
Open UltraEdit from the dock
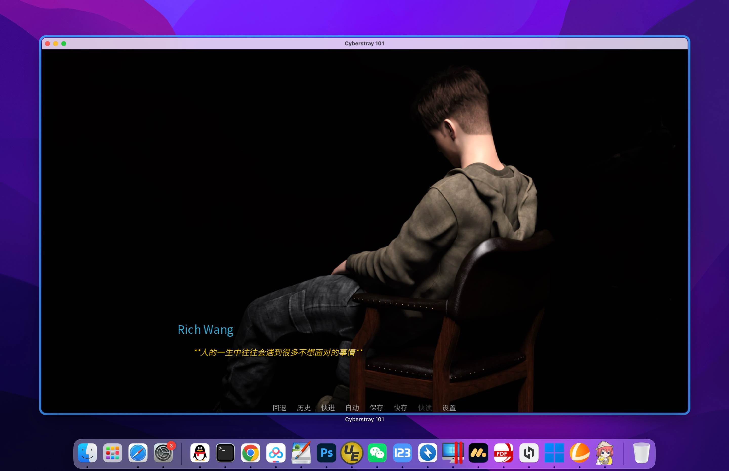352,453
